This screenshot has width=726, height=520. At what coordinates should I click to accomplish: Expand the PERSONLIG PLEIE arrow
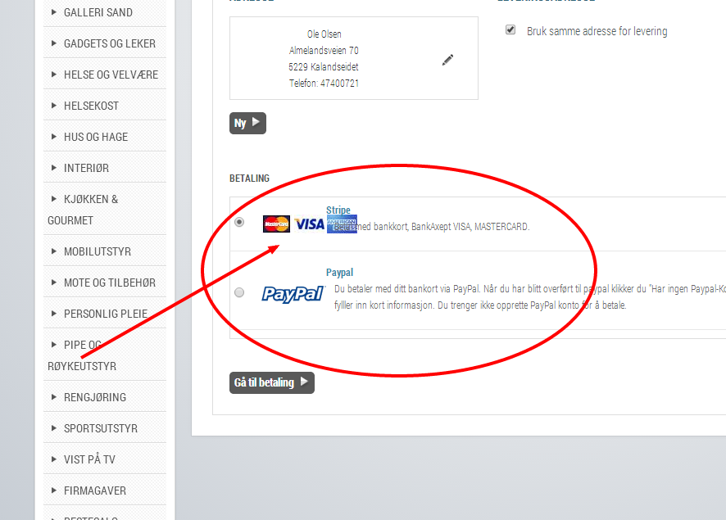(x=54, y=313)
